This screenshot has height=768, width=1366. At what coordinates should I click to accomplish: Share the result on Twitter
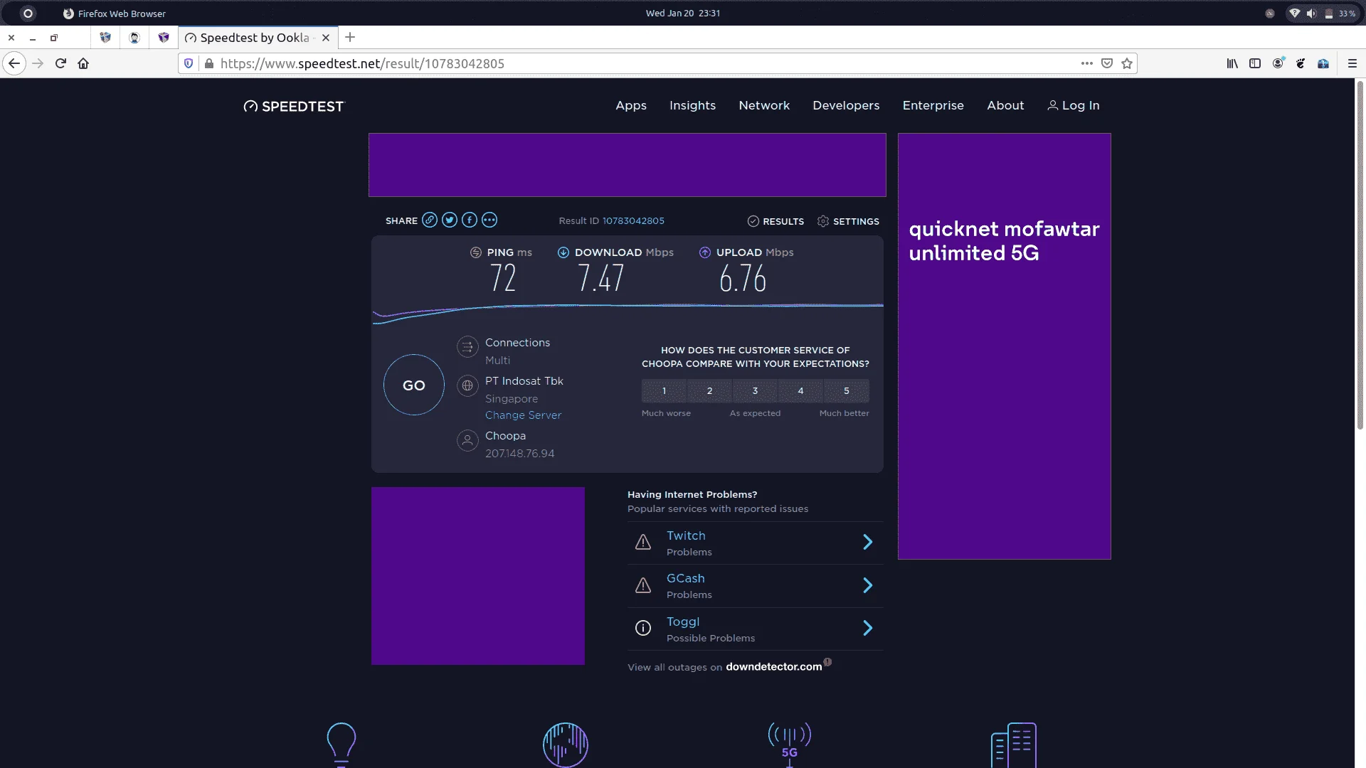tap(449, 220)
